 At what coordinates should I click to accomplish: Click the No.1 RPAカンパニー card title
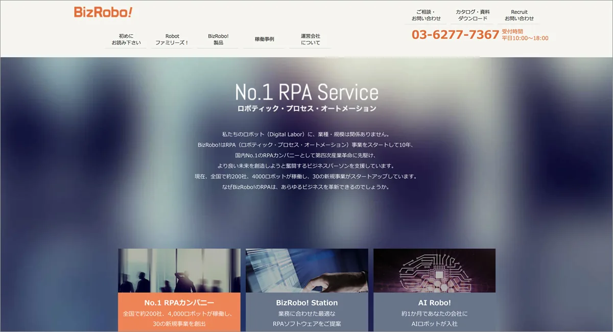pyautogui.click(x=179, y=302)
